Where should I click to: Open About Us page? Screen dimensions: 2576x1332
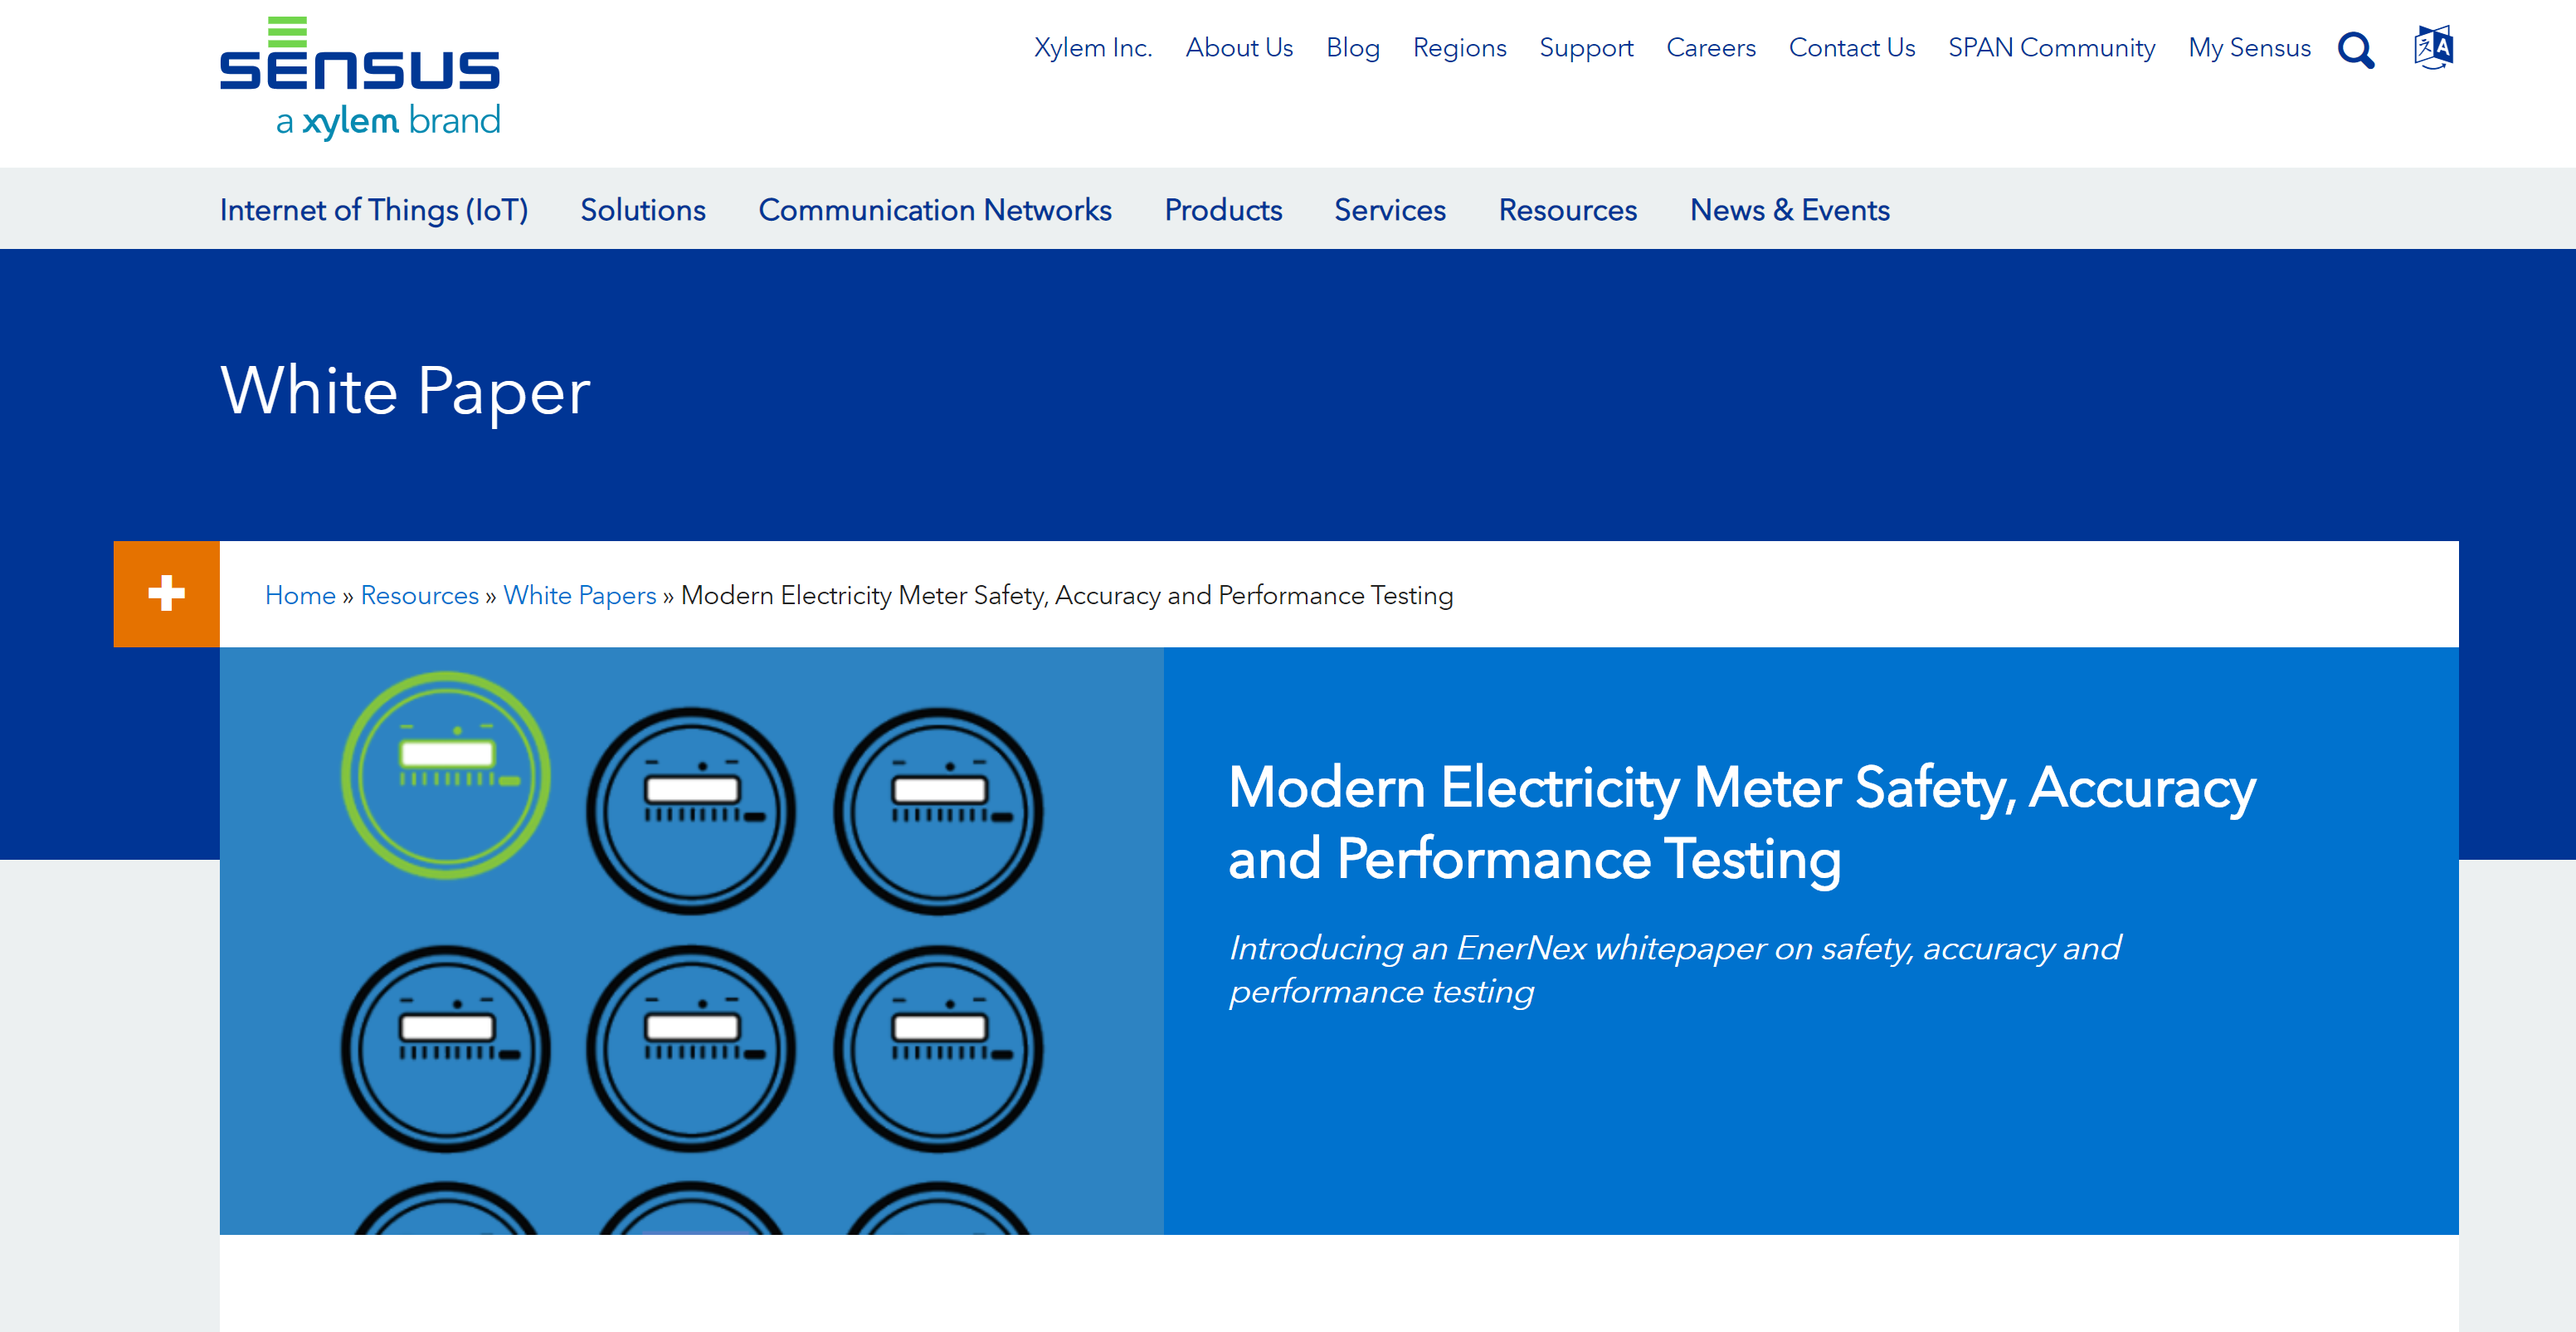(1239, 47)
